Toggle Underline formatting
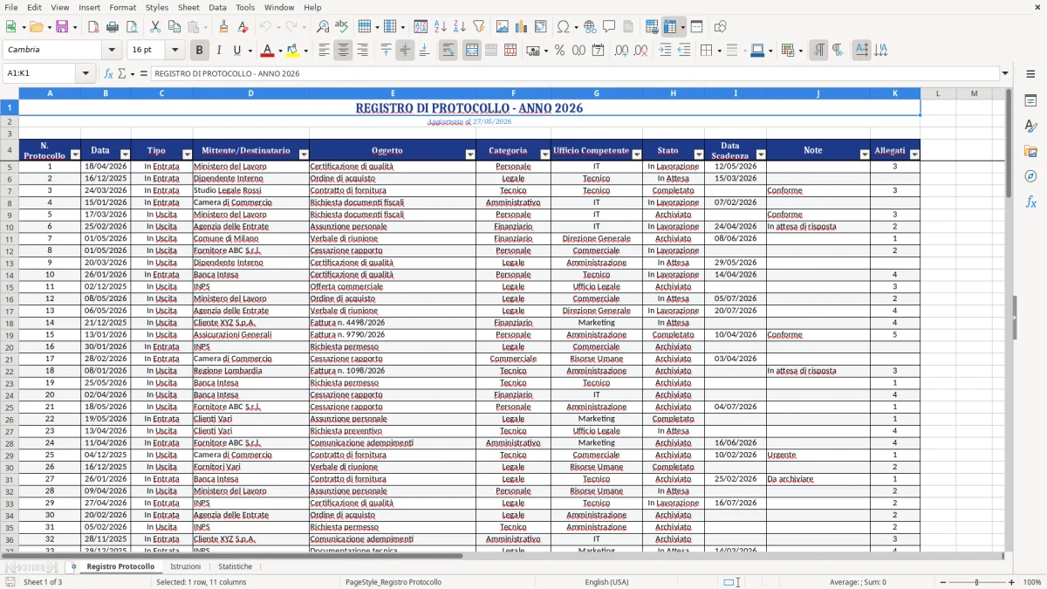1047x589 pixels. click(x=237, y=51)
